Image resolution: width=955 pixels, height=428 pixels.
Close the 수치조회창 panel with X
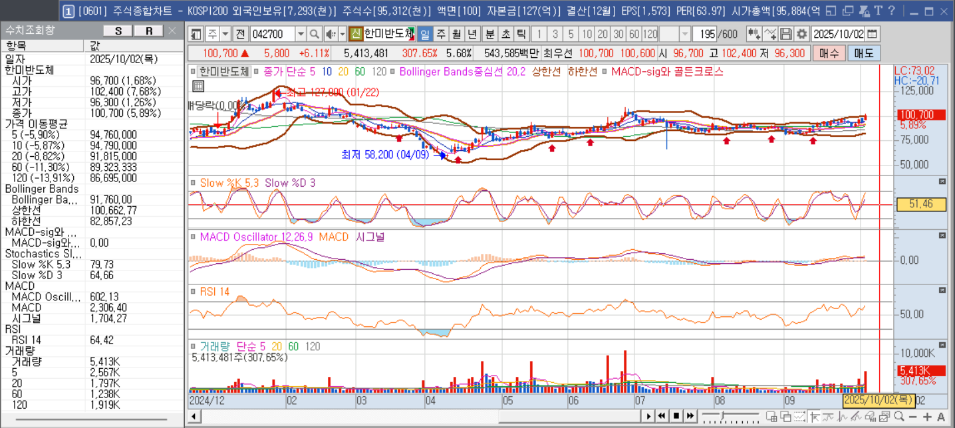pos(172,31)
